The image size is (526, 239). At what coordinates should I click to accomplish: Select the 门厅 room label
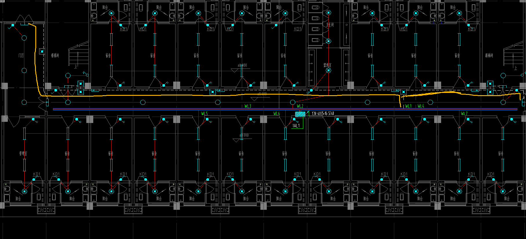[21, 55]
